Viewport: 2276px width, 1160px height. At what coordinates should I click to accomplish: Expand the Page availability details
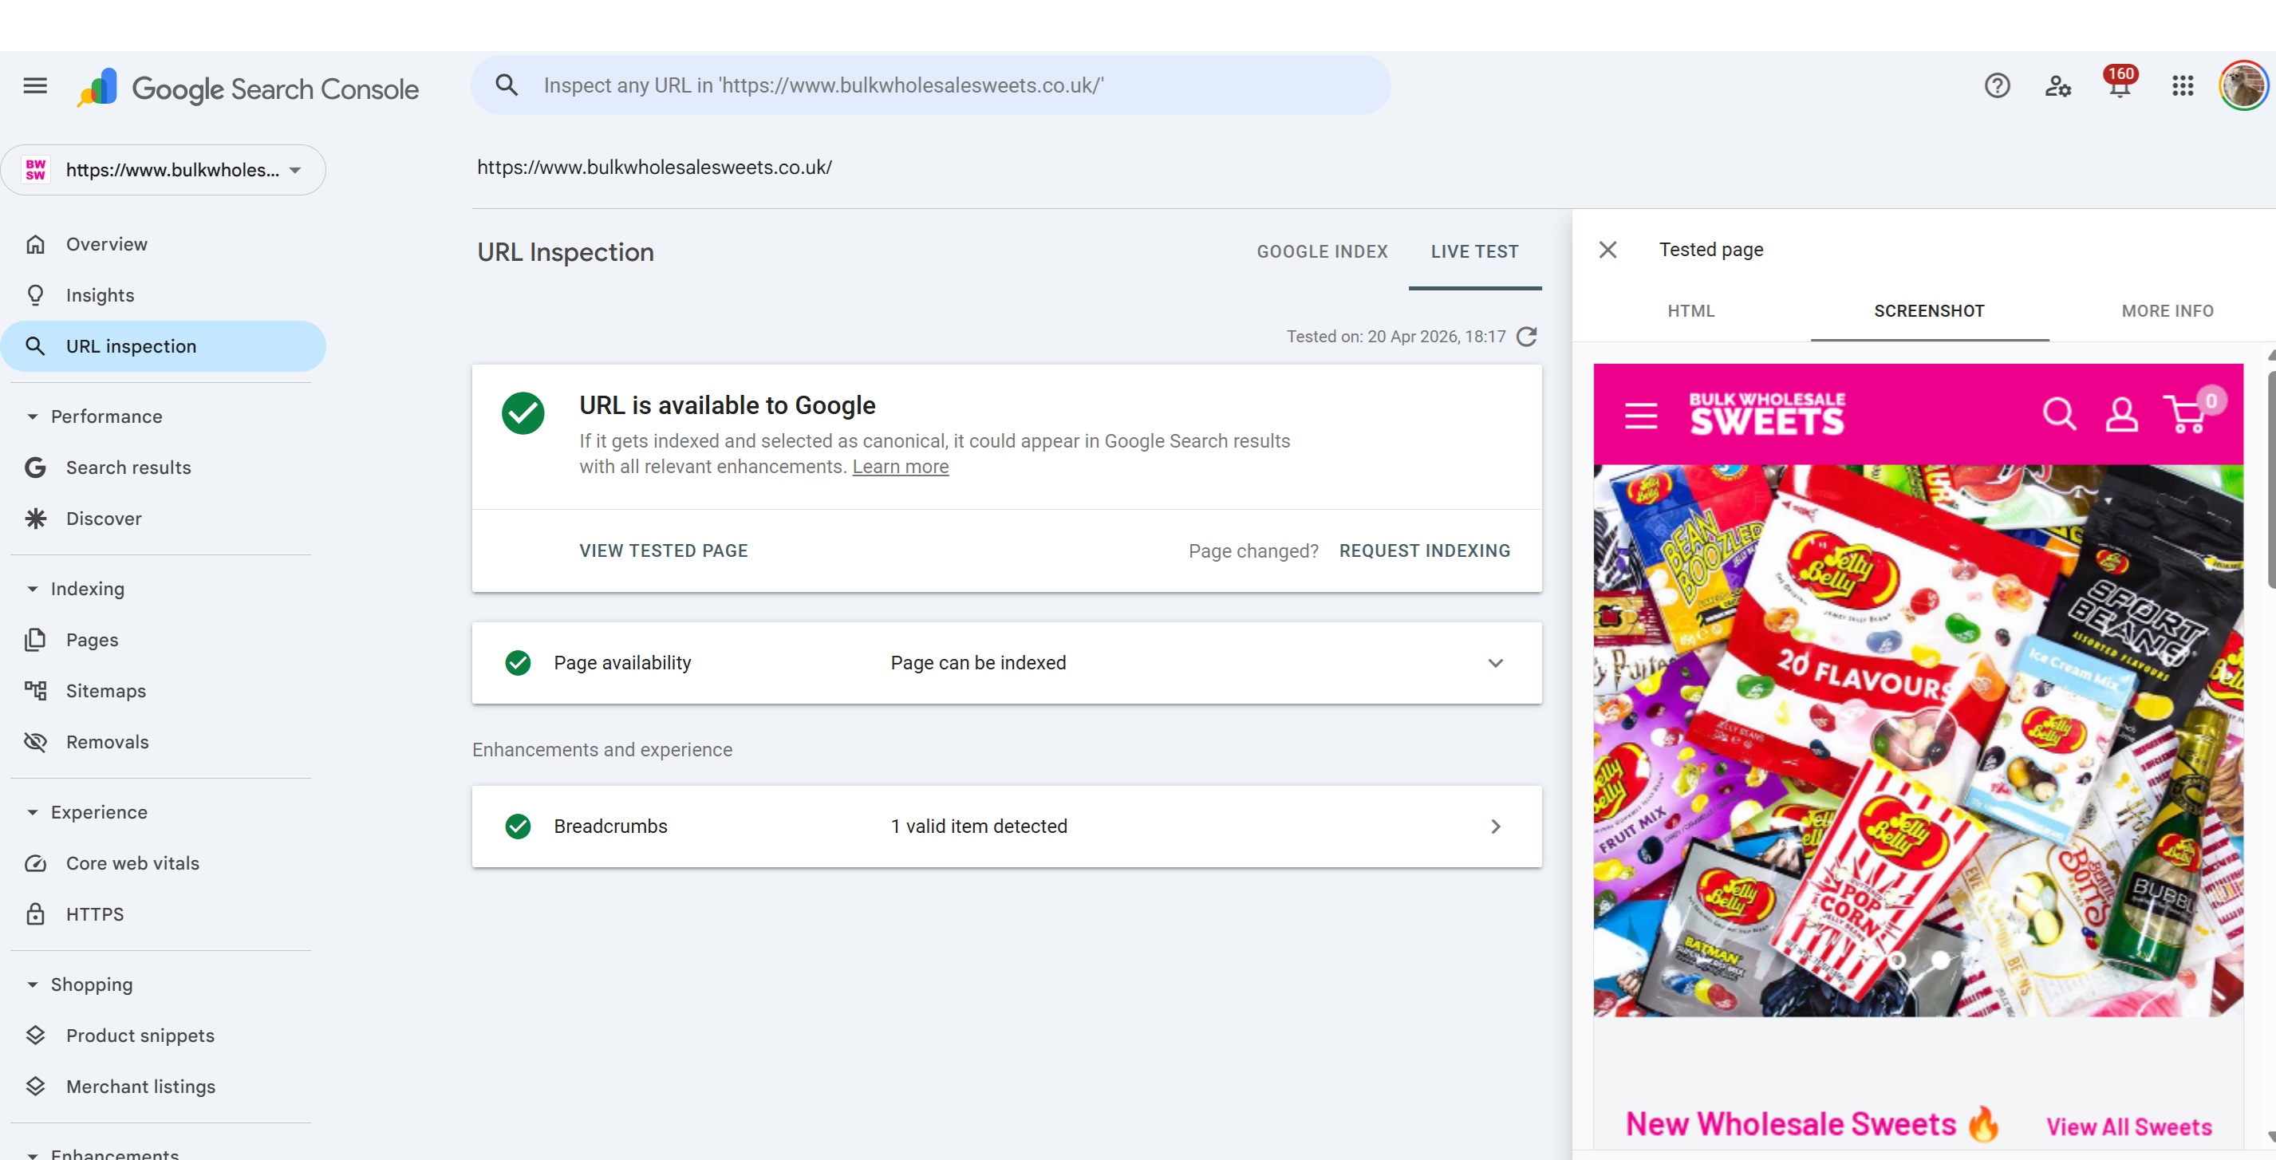point(1495,663)
